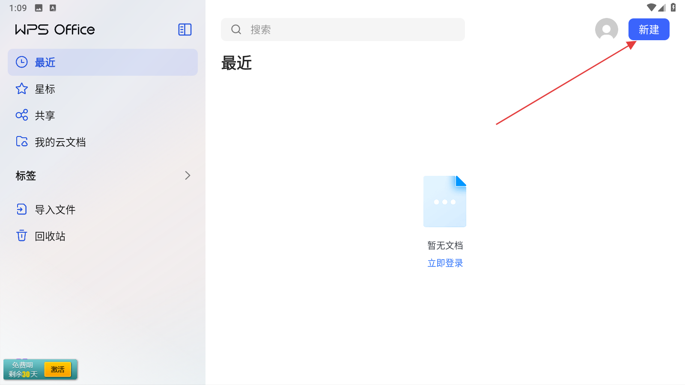The width and height of the screenshot is (685, 385).
Task: Click the battery status icon
Action: click(x=673, y=7)
